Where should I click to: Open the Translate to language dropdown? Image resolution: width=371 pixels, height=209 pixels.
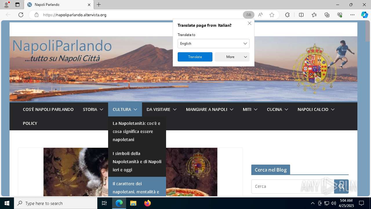click(214, 44)
